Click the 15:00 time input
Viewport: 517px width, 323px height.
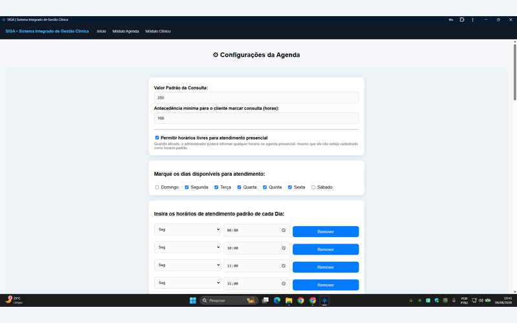point(257,284)
